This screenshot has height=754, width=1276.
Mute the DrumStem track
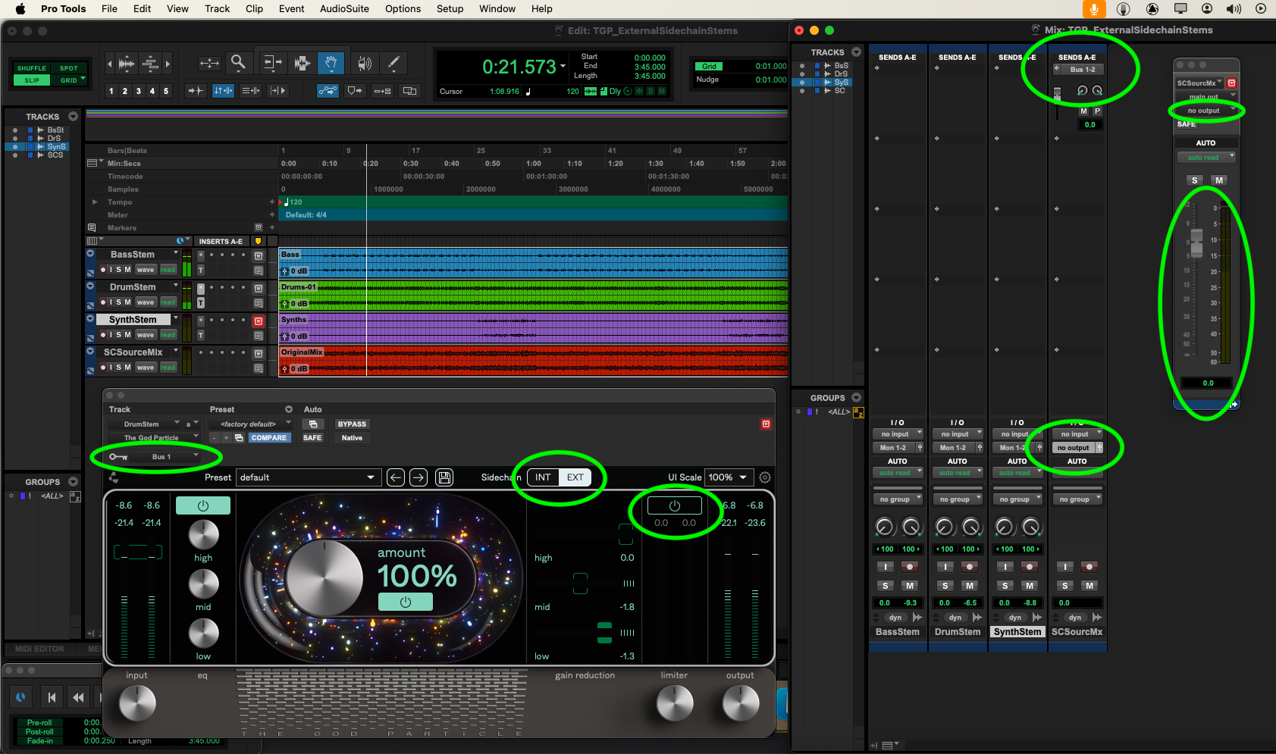[129, 302]
